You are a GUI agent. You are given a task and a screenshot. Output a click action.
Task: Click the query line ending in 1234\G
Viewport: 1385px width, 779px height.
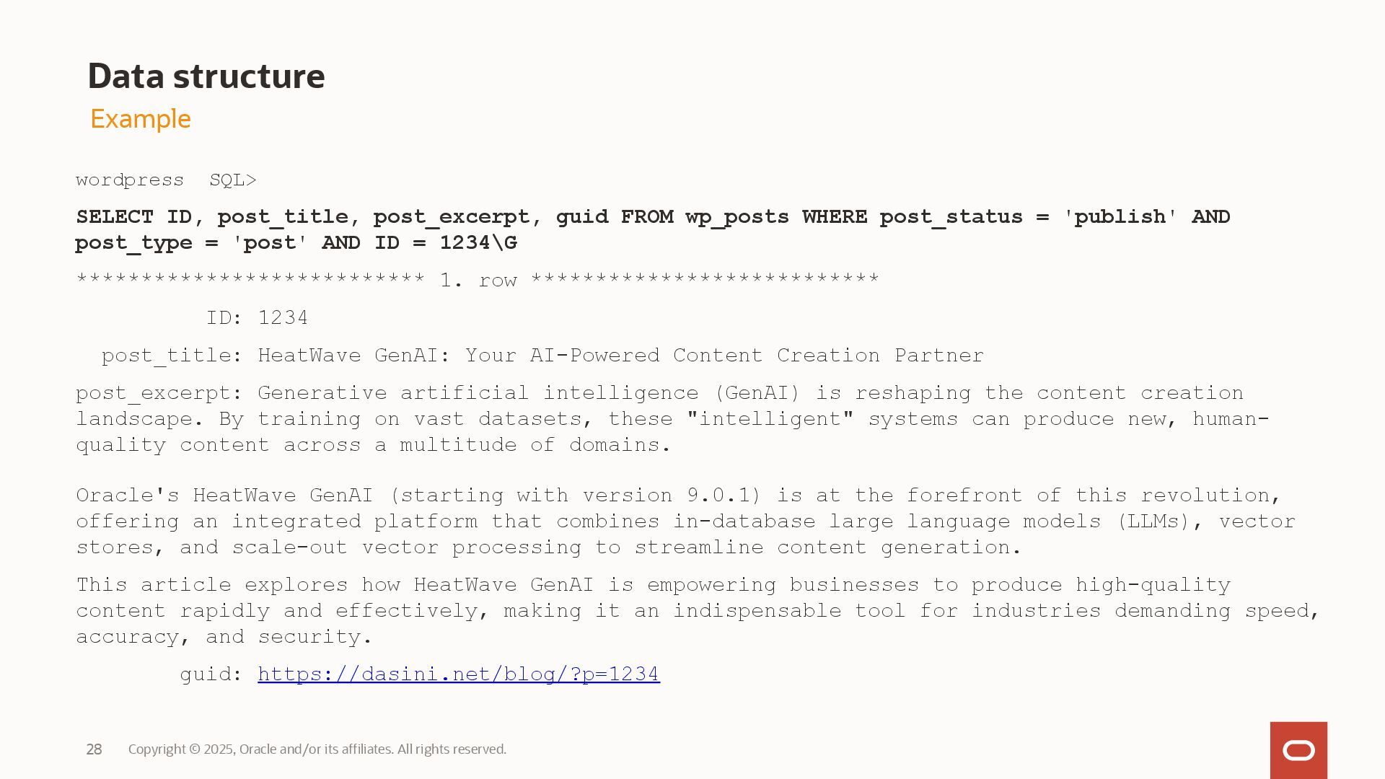pos(296,243)
